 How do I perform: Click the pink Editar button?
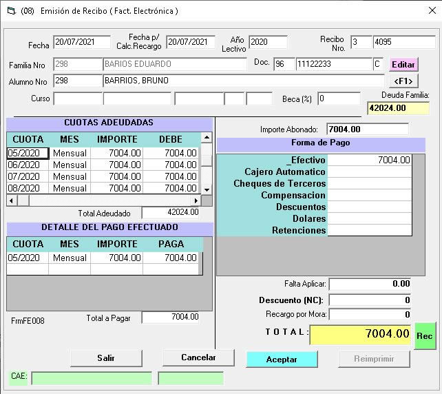tap(403, 64)
